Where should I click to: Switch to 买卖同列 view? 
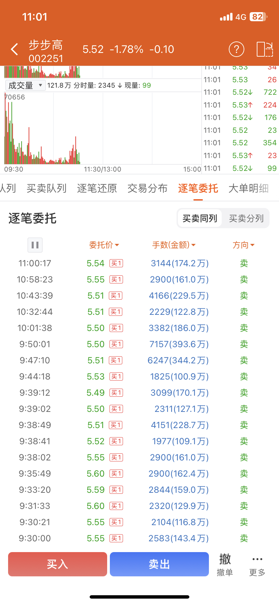pos(200,218)
